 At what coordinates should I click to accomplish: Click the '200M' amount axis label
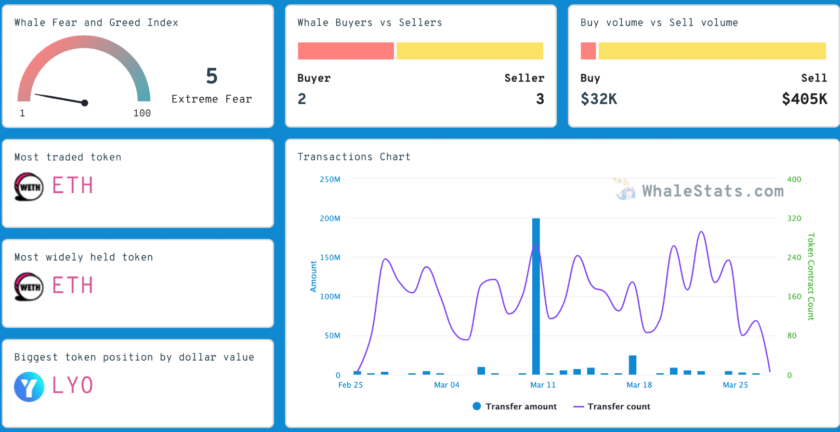(x=330, y=218)
